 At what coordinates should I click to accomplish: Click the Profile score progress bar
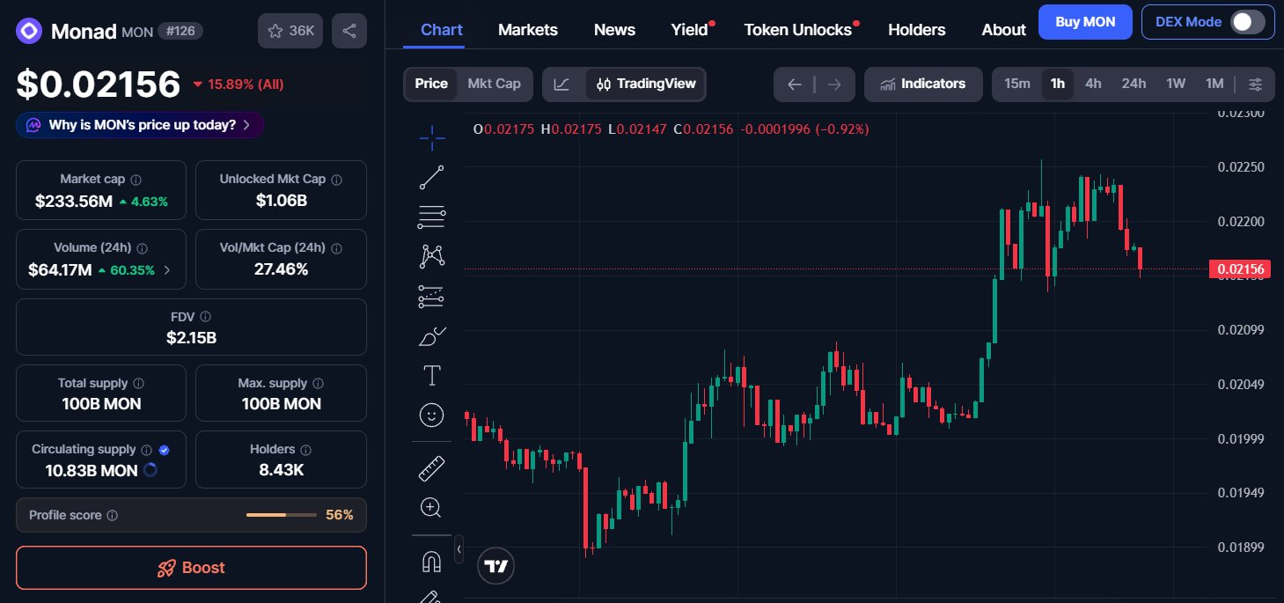pyautogui.click(x=281, y=515)
